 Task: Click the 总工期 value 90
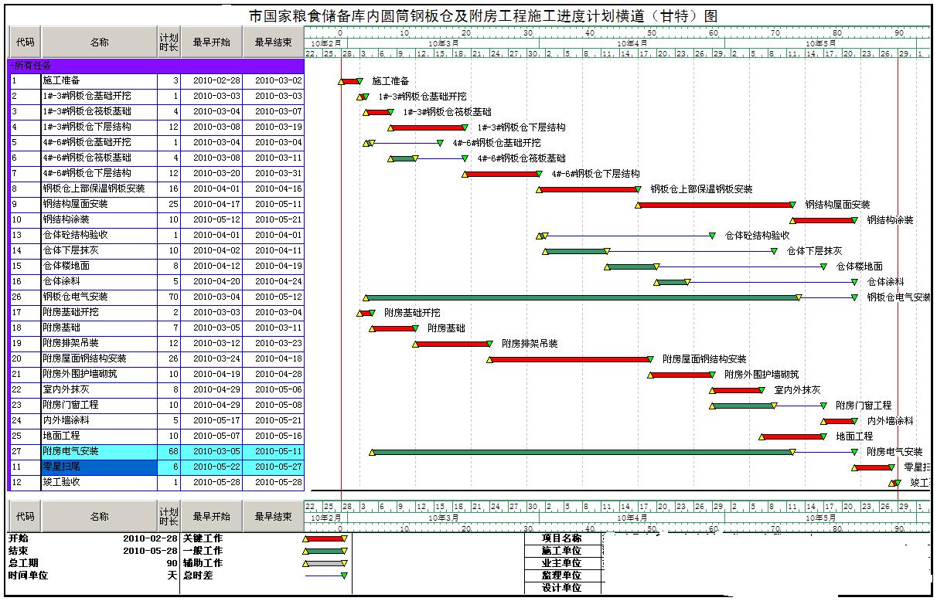[x=172, y=563]
